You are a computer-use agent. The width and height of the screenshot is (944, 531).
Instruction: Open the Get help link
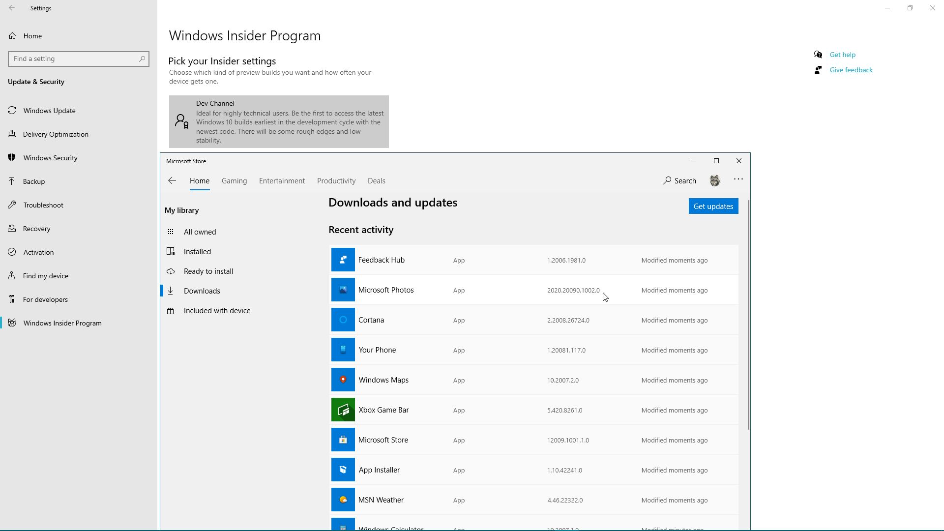coord(842,55)
